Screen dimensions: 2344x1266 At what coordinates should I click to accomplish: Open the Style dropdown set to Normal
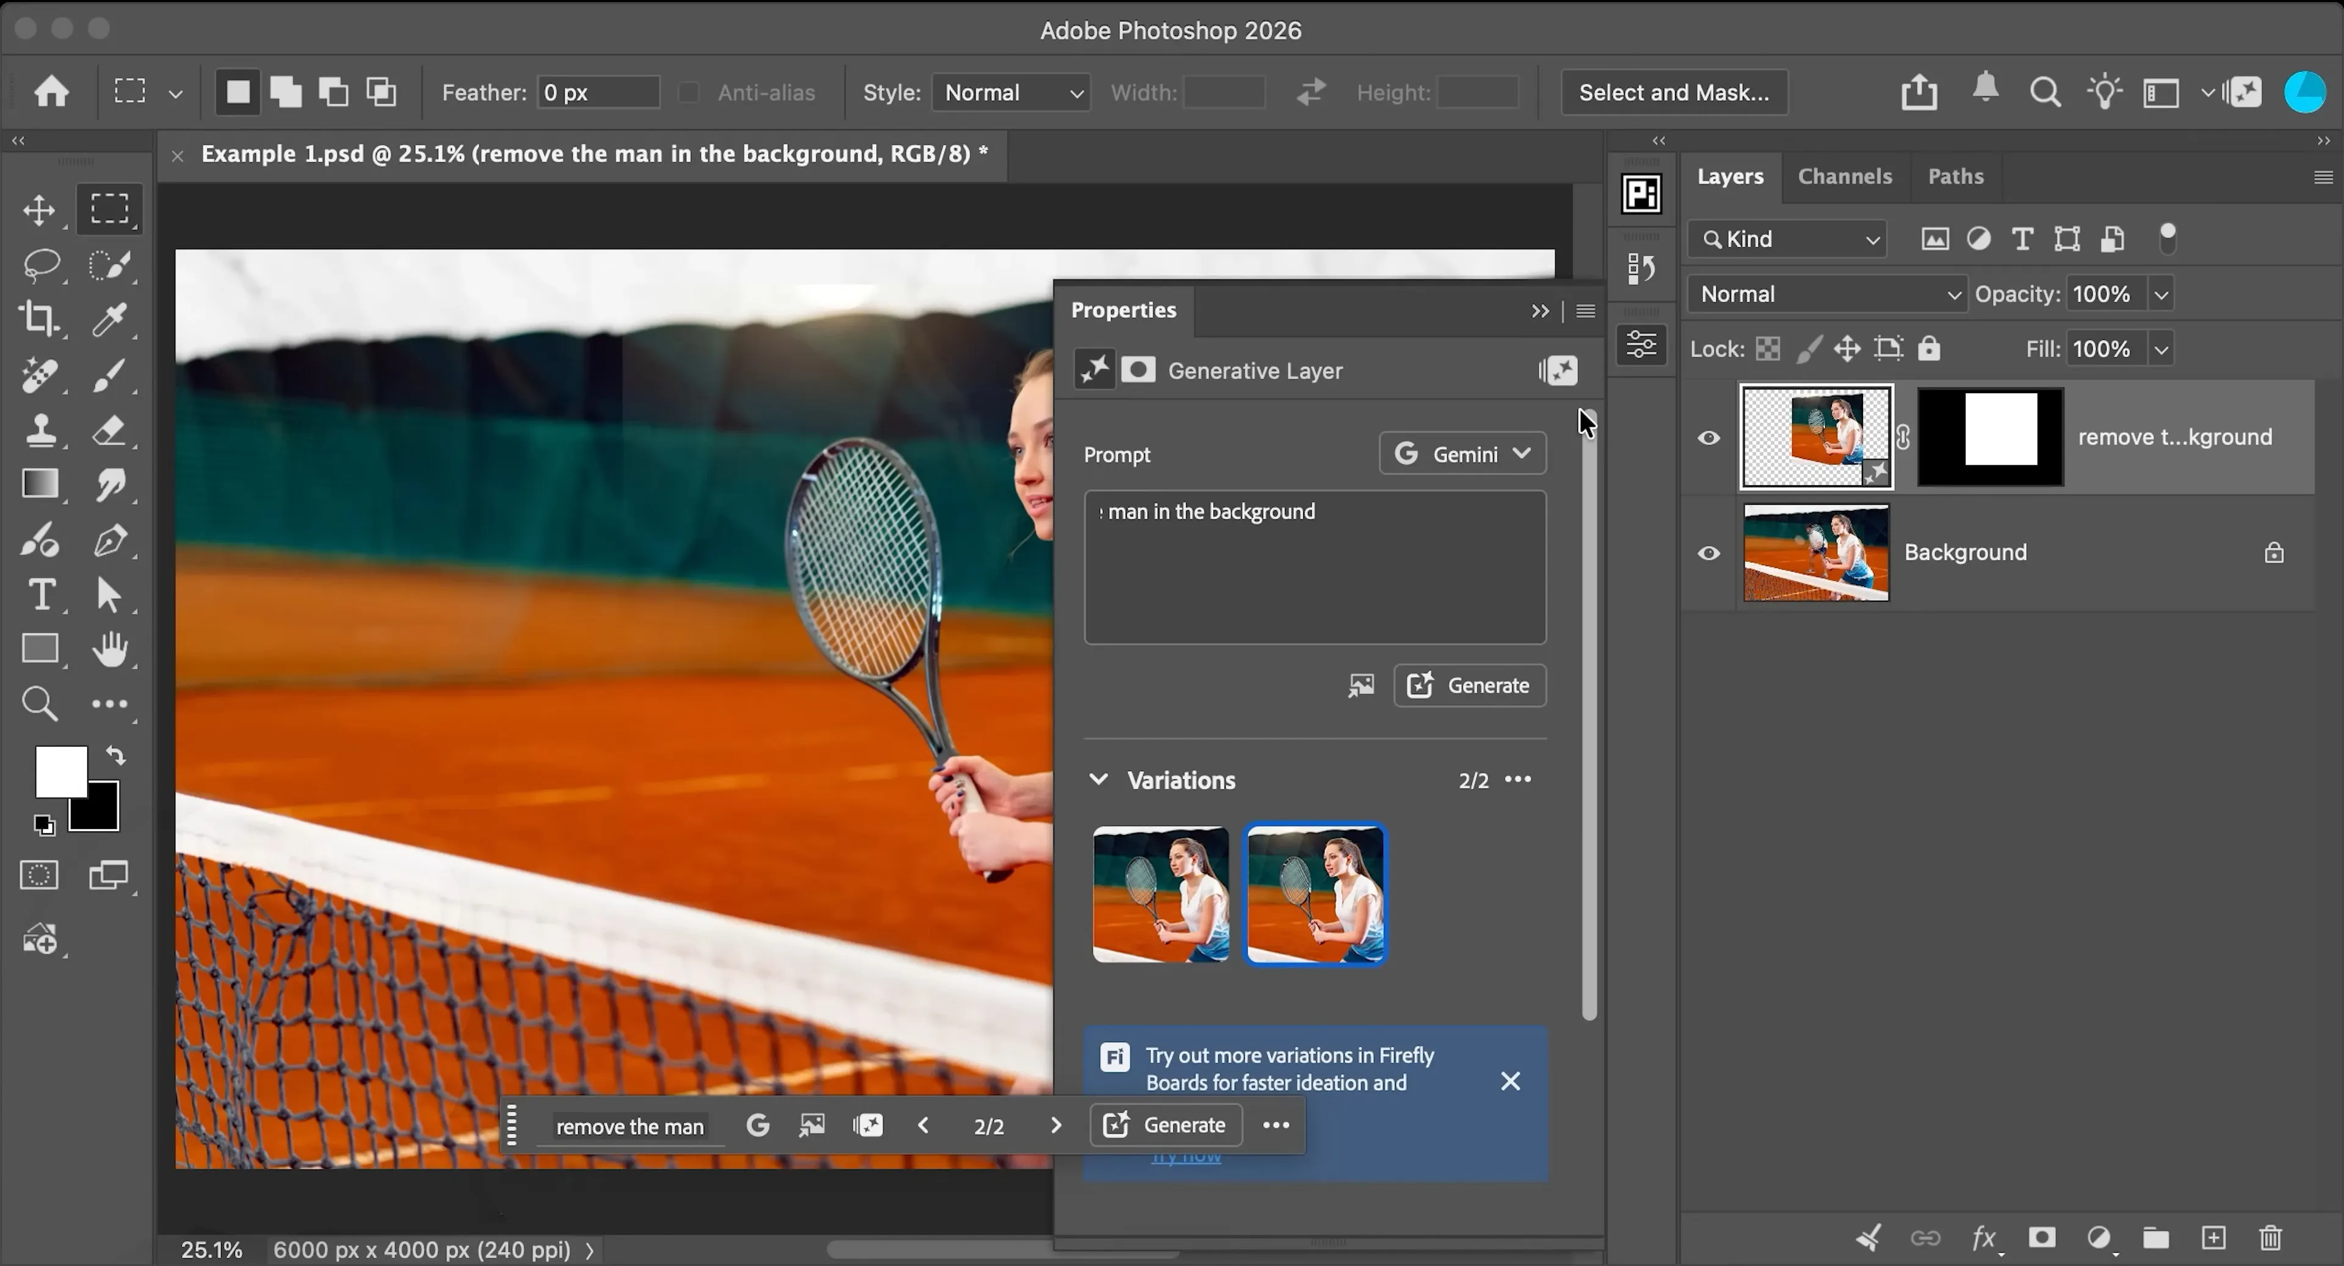point(1011,93)
